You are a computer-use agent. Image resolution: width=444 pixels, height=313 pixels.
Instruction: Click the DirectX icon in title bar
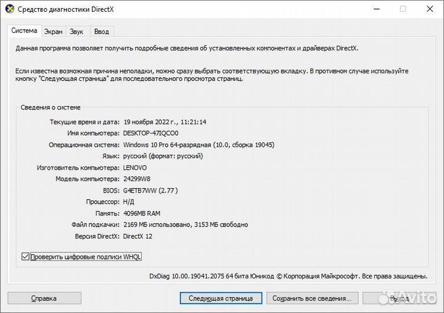(x=10, y=9)
